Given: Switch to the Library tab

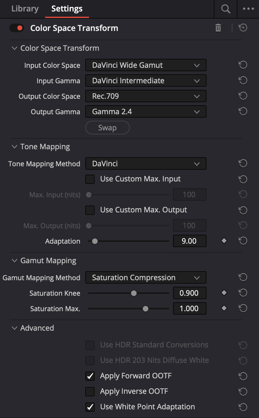Looking at the screenshot, I should (25, 9).
